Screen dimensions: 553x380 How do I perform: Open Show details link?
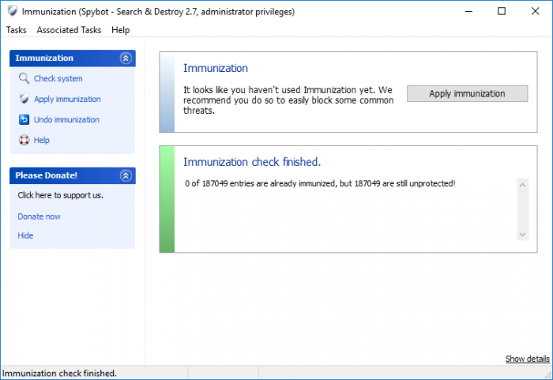click(x=527, y=359)
